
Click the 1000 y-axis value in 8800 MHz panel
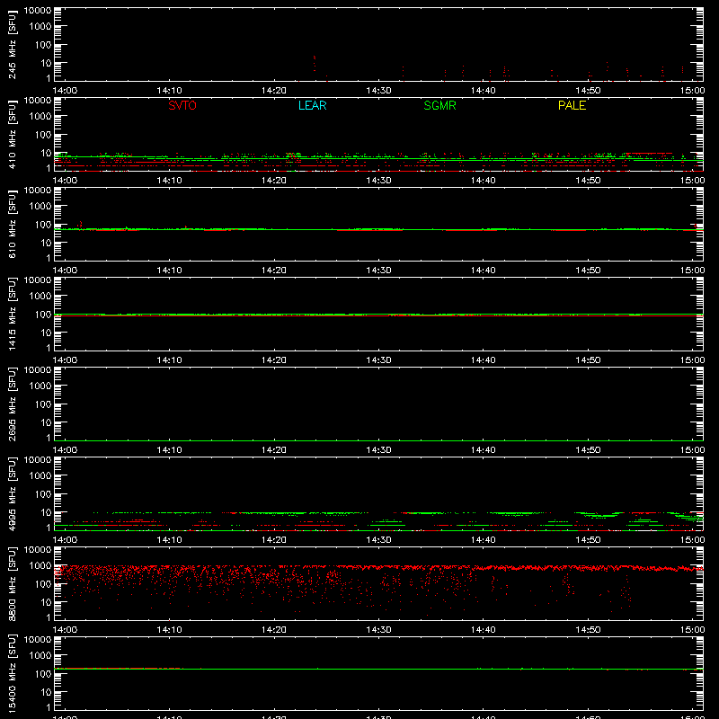(x=40, y=566)
